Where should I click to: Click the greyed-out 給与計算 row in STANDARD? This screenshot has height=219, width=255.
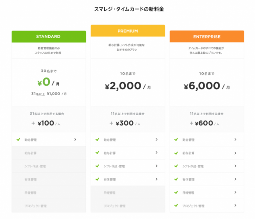49,153
